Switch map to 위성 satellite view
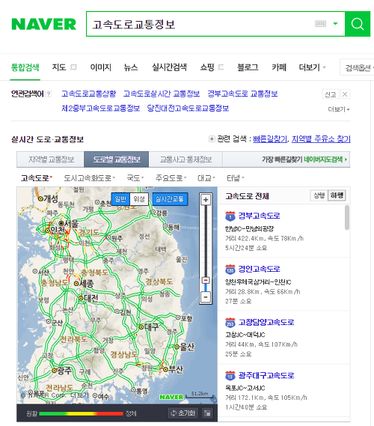Screen dimensions: 374x426 point(139,199)
